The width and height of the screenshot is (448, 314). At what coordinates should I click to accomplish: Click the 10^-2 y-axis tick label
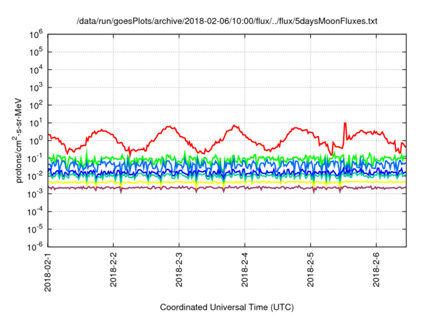click(x=36, y=176)
